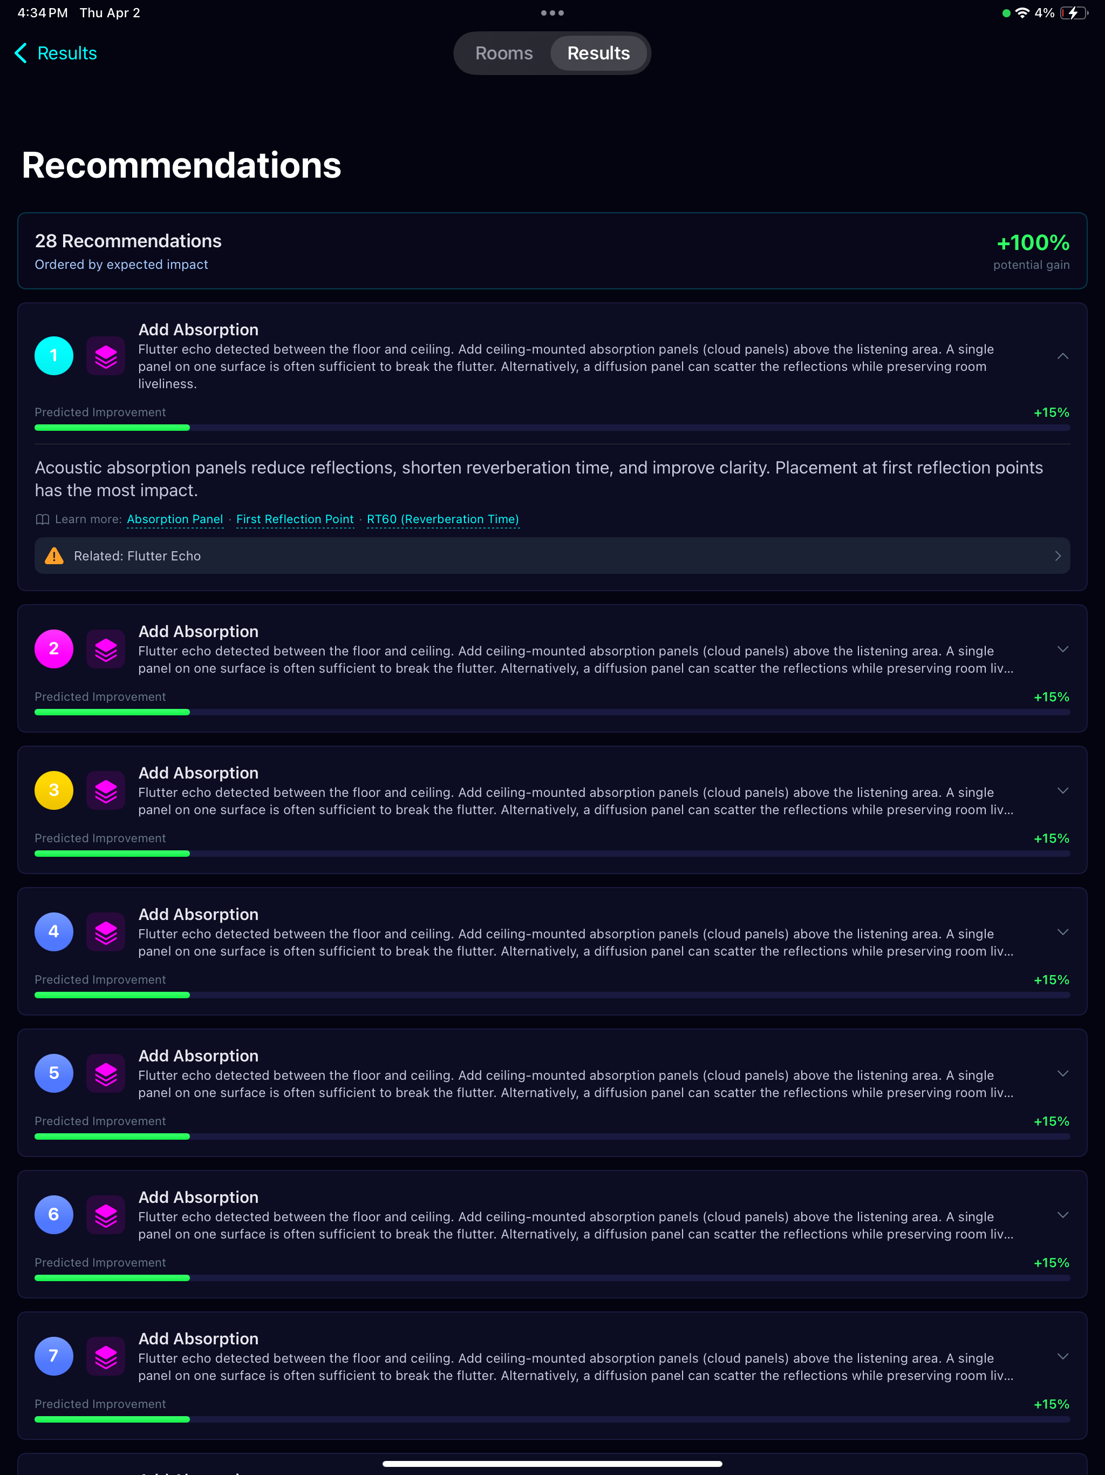Image resolution: width=1105 pixels, height=1475 pixels.
Task: Open the RT60 (Reverberation Time) link
Action: 443,519
